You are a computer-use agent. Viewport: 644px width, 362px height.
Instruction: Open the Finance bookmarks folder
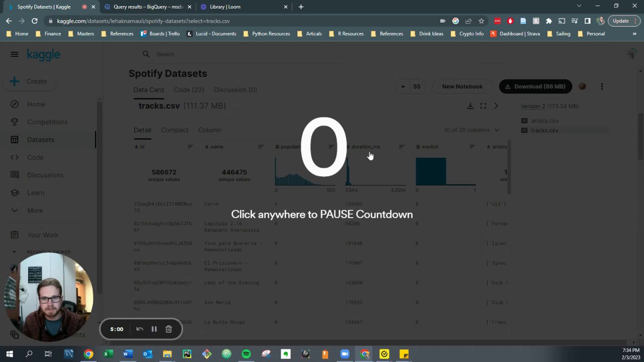[x=48, y=34]
